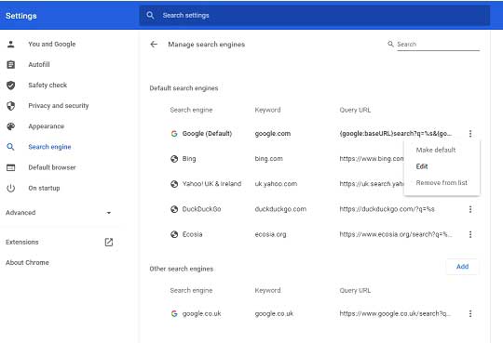The width and height of the screenshot is (503, 343).
Task: Focus the Search settings field
Action: coord(315,15)
